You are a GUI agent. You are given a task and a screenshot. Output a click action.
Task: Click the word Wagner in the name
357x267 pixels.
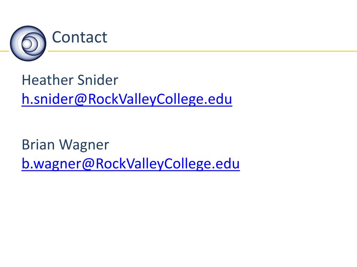click(x=84, y=145)
